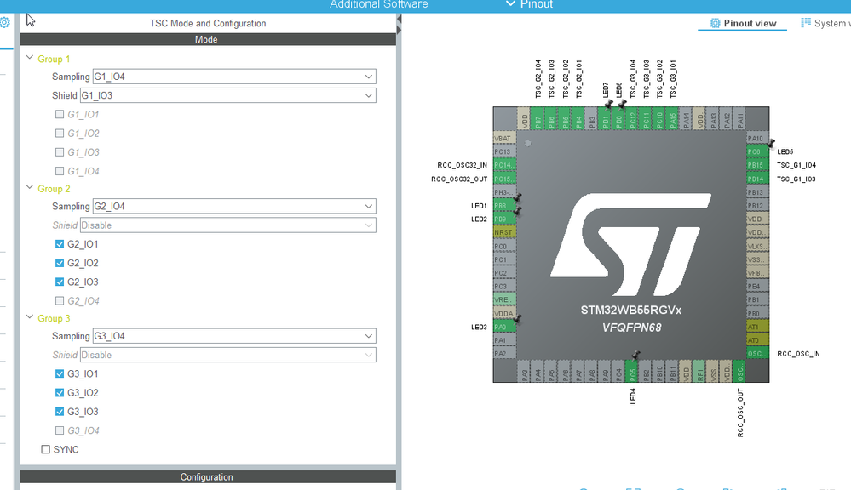Select pin PC14 for RCC_OSC32_IN
The image size is (851, 490).
coord(505,165)
